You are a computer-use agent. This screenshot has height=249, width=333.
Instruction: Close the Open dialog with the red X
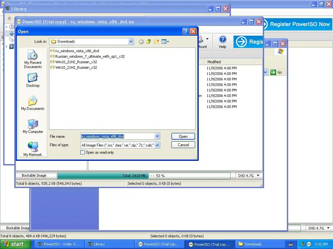pos(193,31)
